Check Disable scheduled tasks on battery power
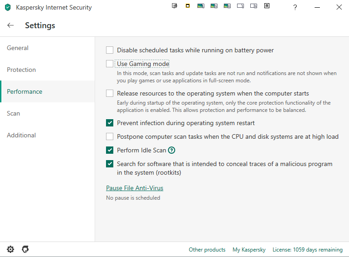The height and width of the screenshot is (257, 349). [110, 50]
